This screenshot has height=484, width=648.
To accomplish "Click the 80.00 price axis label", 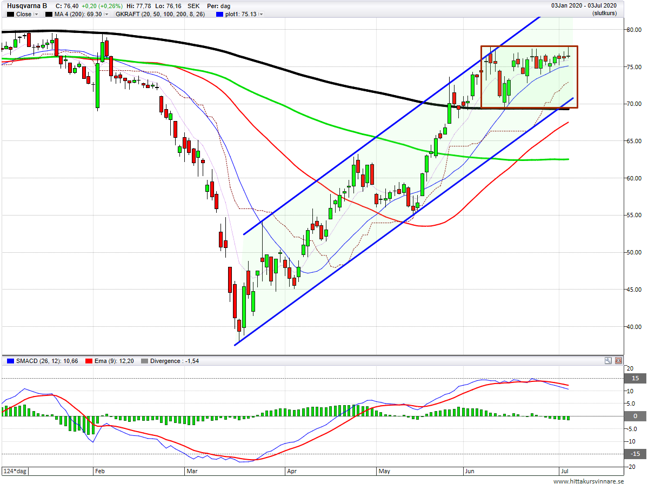I will [634, 30].
